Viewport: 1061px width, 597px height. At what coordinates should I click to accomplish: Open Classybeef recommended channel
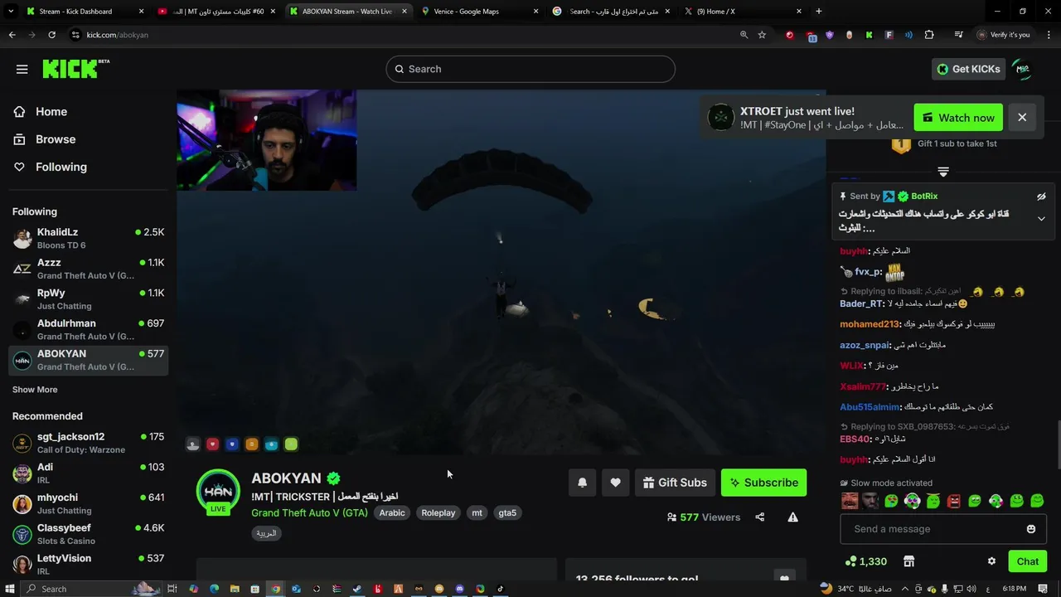90,534
